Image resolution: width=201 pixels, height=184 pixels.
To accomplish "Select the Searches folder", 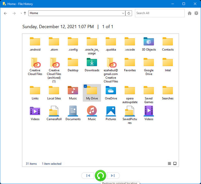I will click(x=168, y=93).
